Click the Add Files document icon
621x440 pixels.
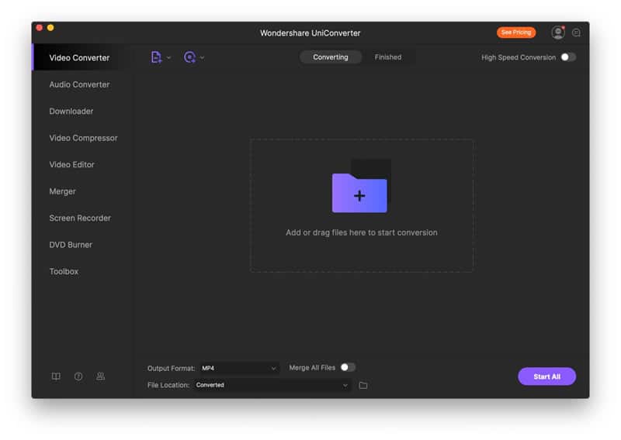[157, 57]
